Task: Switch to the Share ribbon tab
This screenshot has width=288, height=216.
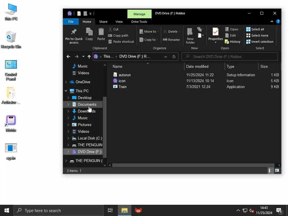Action: (103, 22)
